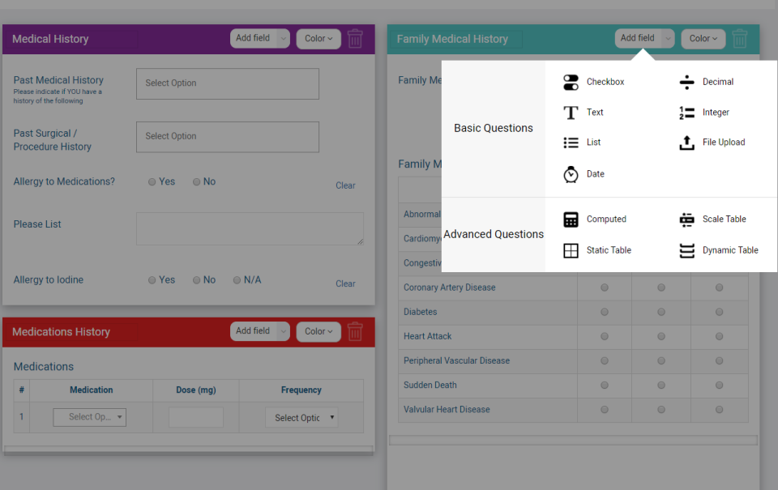Mark first radio for Coronary Artery Disease
Viewport: 778px width, 490px height.
605,288
